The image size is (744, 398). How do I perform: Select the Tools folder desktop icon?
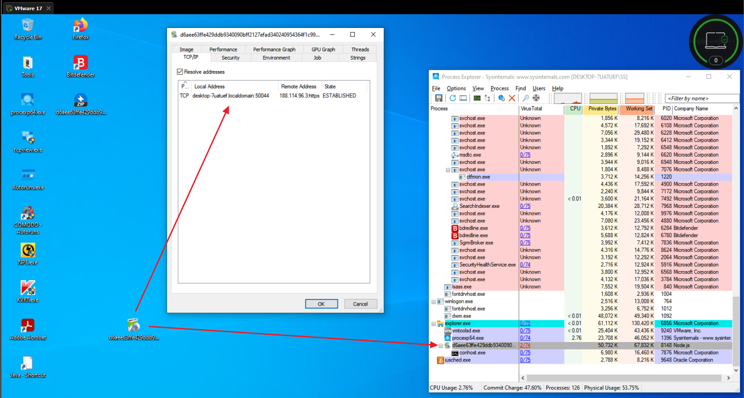[x=28, y=67]
